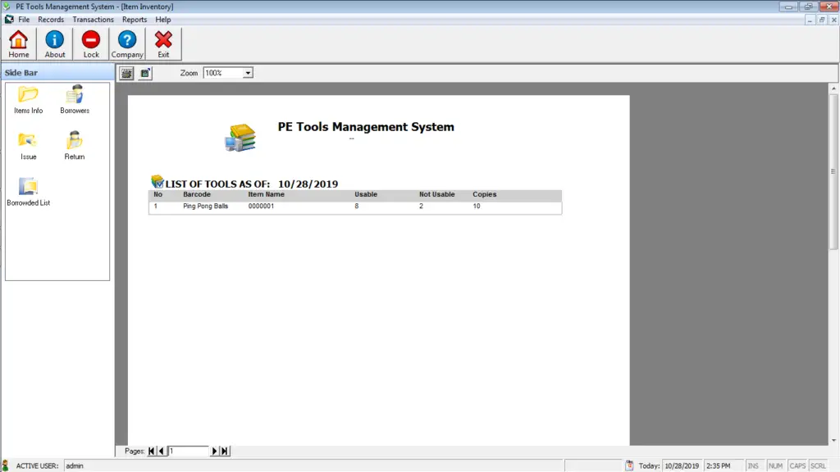
Task: Select the Lock icon to lock the system
Action: [90, 43]
